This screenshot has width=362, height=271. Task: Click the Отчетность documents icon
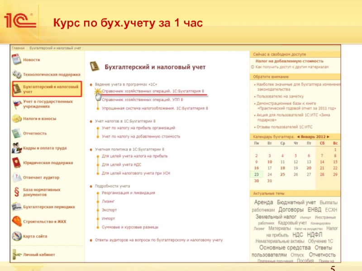point(17,133)
